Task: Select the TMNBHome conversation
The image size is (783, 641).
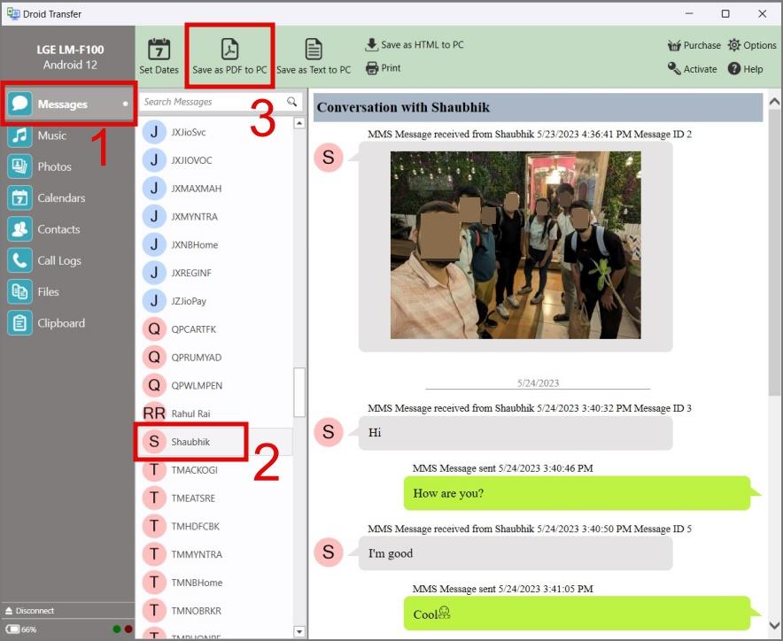Action: [x=214, y=583]
